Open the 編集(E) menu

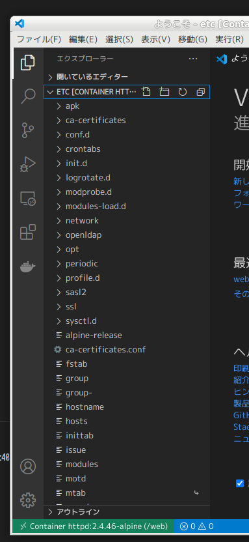click(83, 39)
